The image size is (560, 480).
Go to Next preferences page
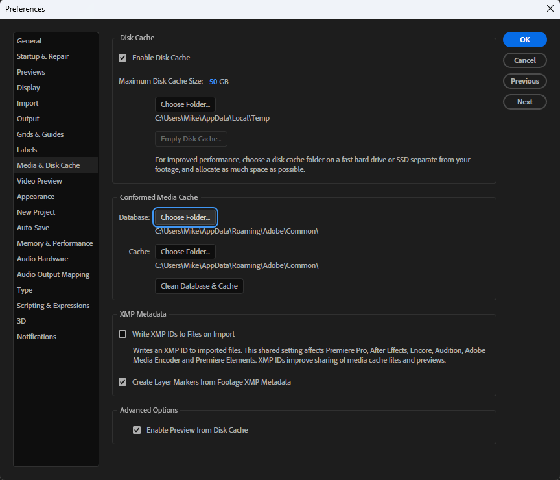coord(524,101)
